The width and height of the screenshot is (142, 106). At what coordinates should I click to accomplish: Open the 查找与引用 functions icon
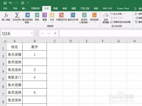[x=73, y=15]
